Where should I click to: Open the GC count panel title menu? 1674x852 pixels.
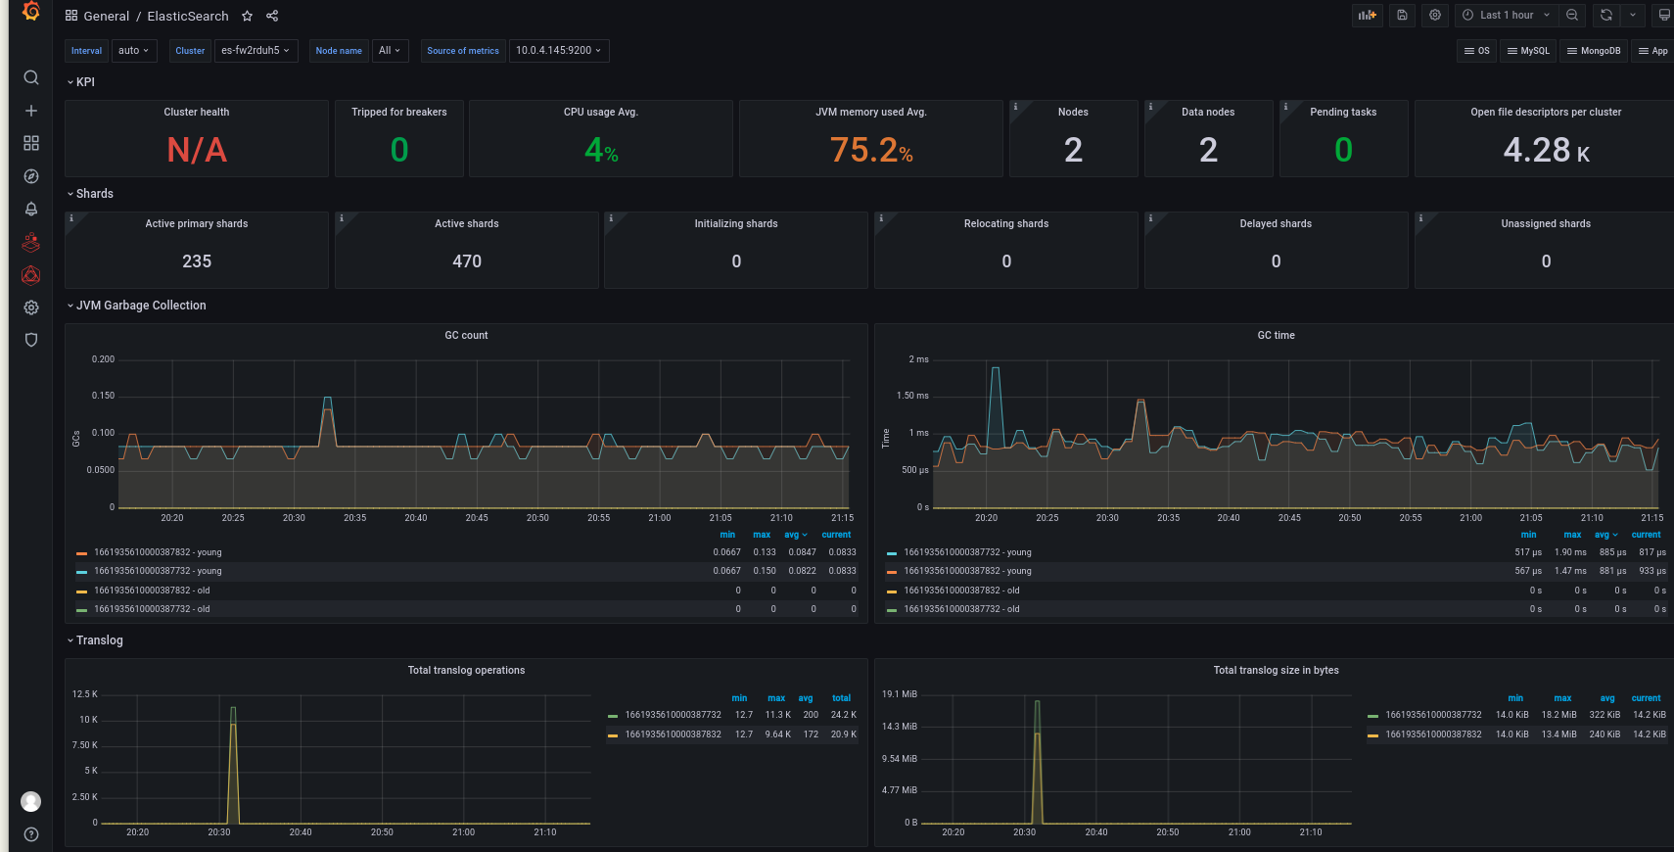click(x=466, y=335)
